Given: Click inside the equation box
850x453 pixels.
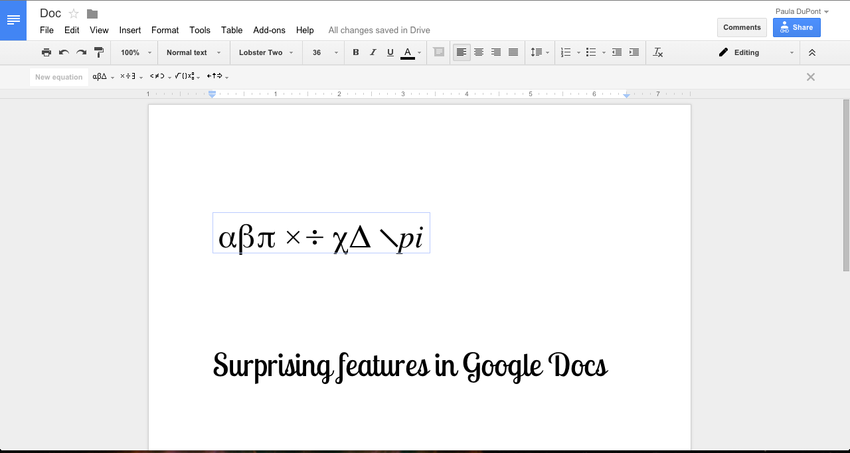Looking at the screenshot, I should [x=321, y=233].
